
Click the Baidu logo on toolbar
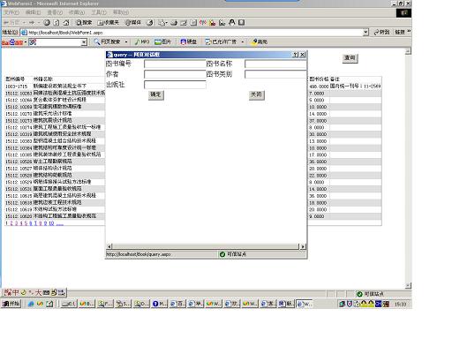click(12, 42)
